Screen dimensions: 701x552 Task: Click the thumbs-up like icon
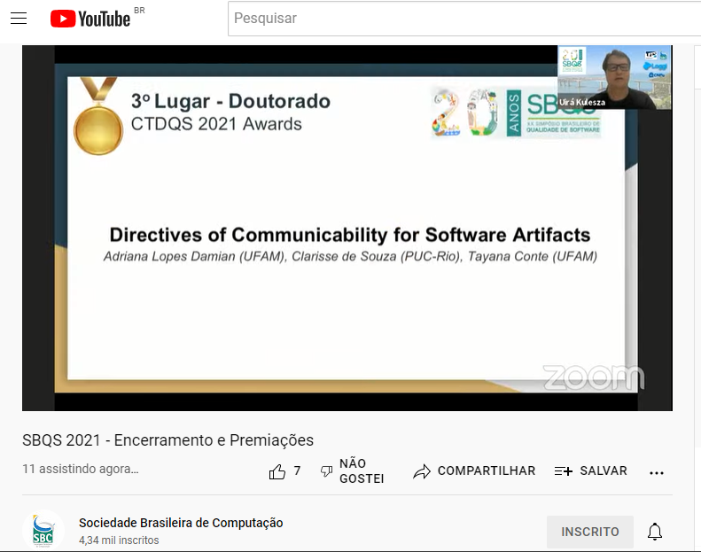click(x=277, y=471)
